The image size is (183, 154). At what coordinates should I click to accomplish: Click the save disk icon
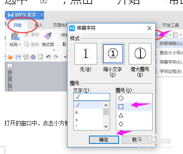(x=18, y=57)
